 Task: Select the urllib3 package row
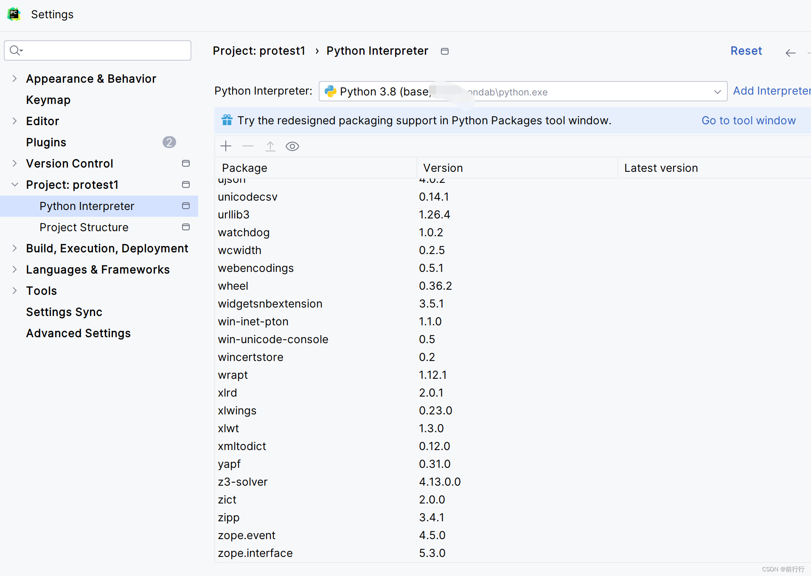click(x=513, y=215)
